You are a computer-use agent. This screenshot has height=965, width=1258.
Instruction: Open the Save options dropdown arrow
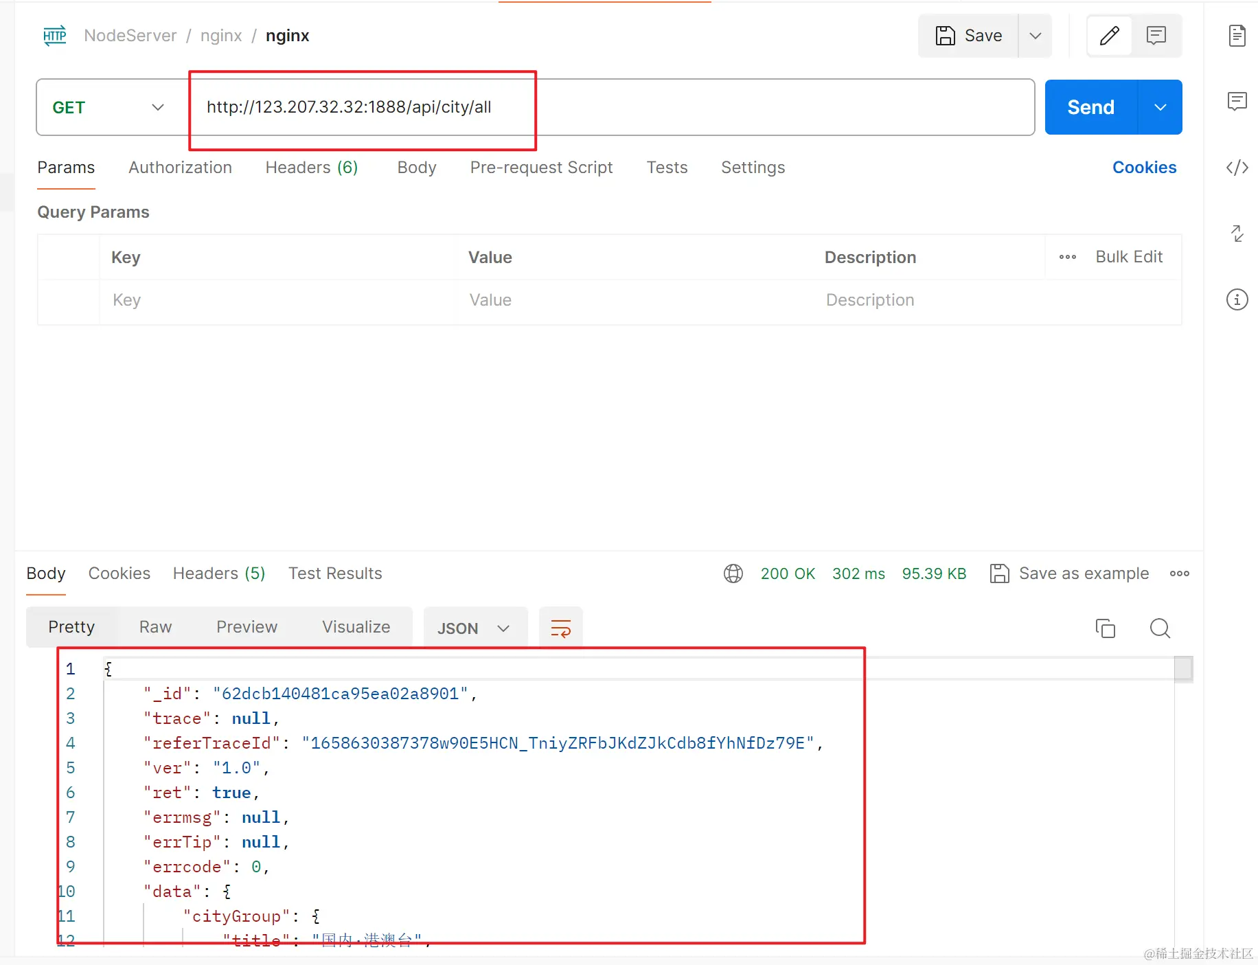[1036, 36]
